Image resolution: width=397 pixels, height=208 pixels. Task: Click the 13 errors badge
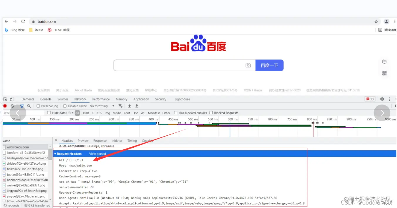(370, 99)
